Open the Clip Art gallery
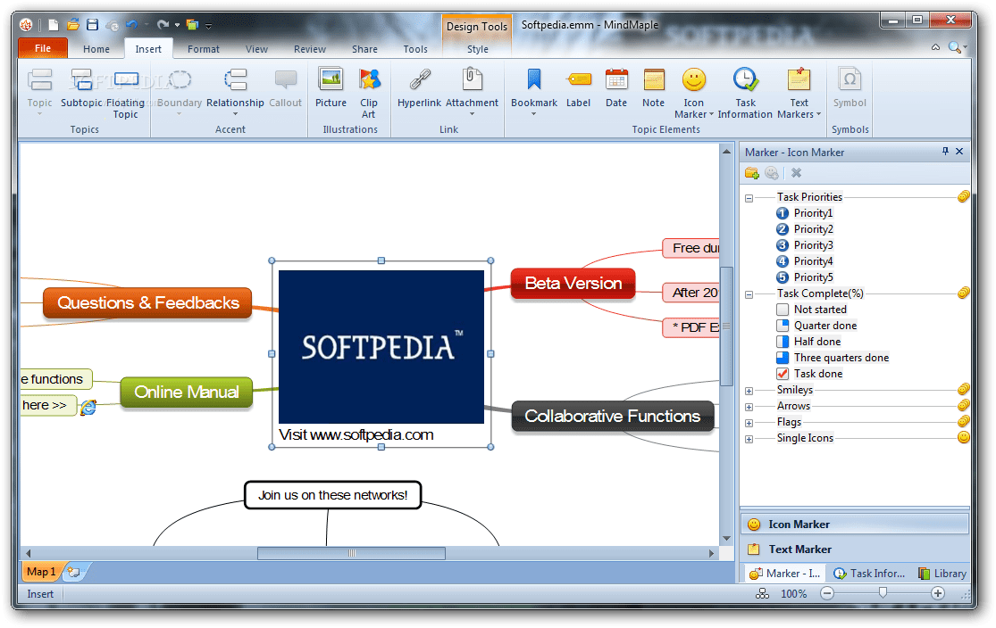Image resolution: width=996 pixels, height=628 pixels. pos(369,94)
